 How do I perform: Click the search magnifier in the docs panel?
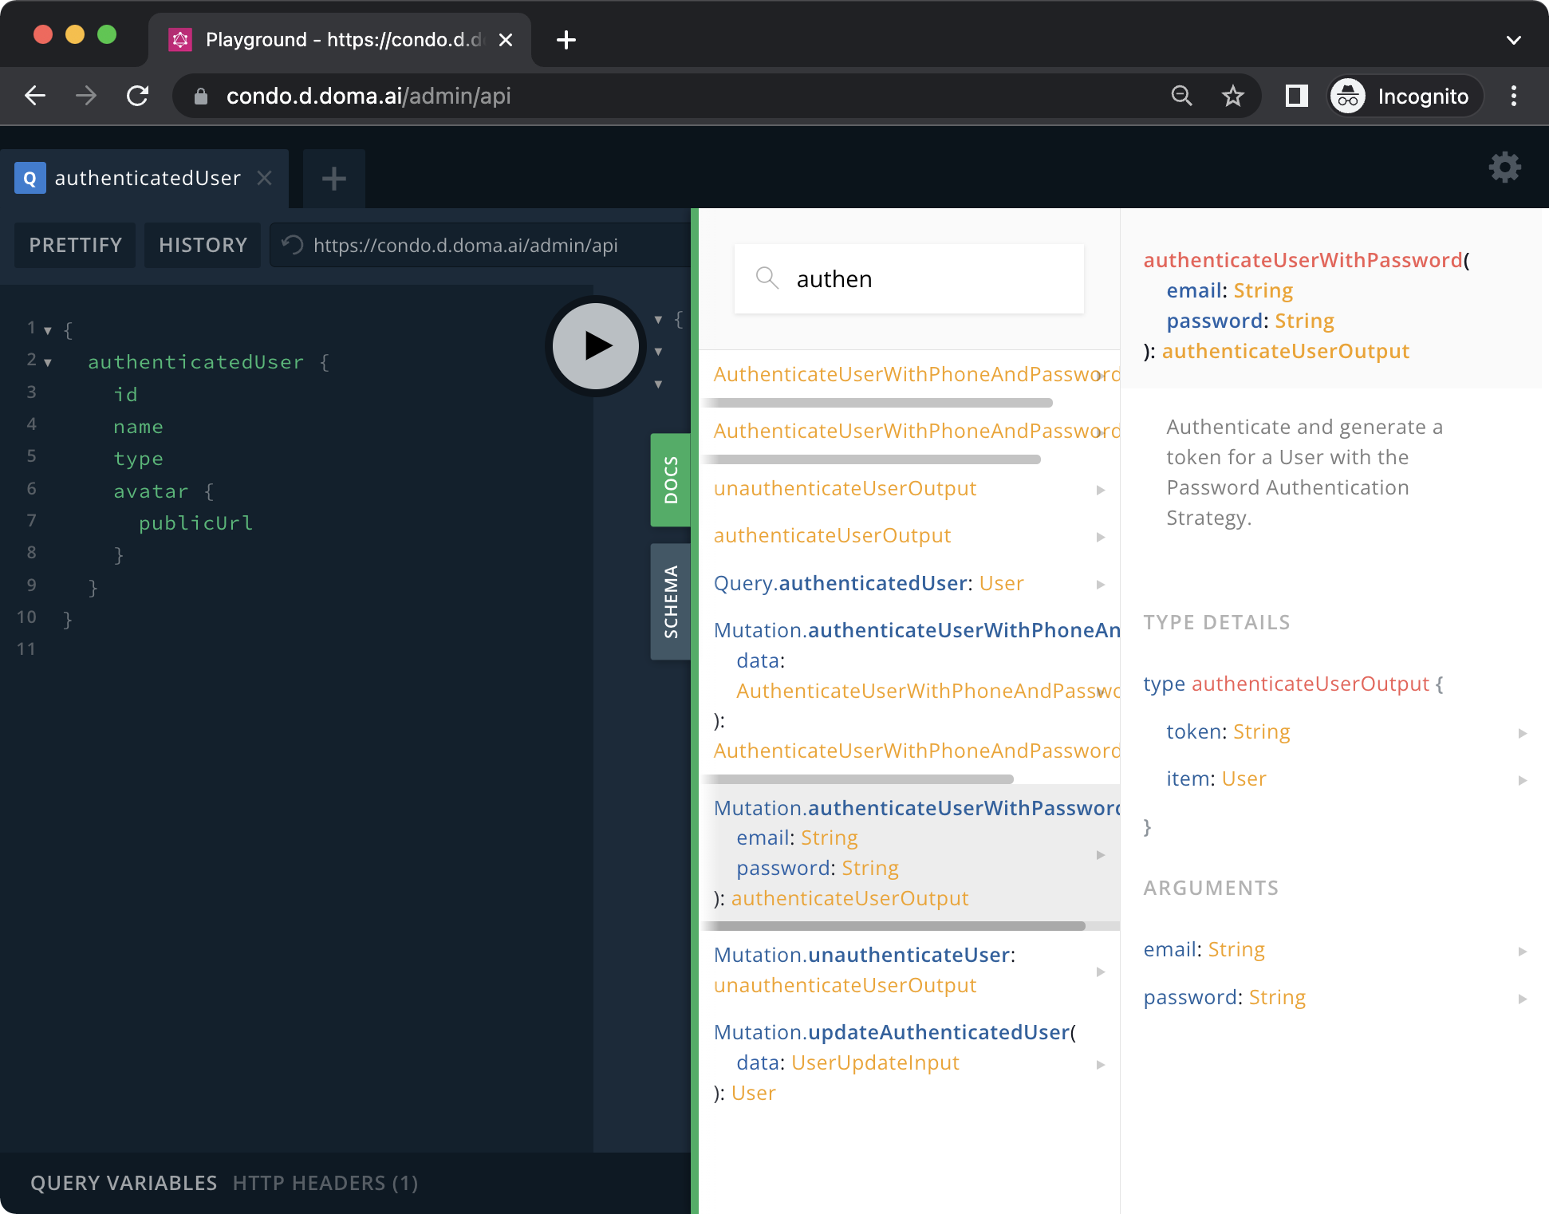(x=767, y=278)
